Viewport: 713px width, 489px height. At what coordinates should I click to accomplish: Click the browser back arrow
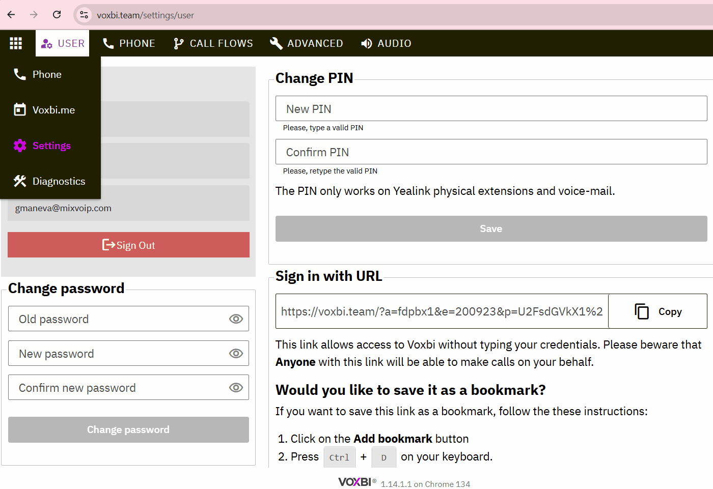[11, 15]
